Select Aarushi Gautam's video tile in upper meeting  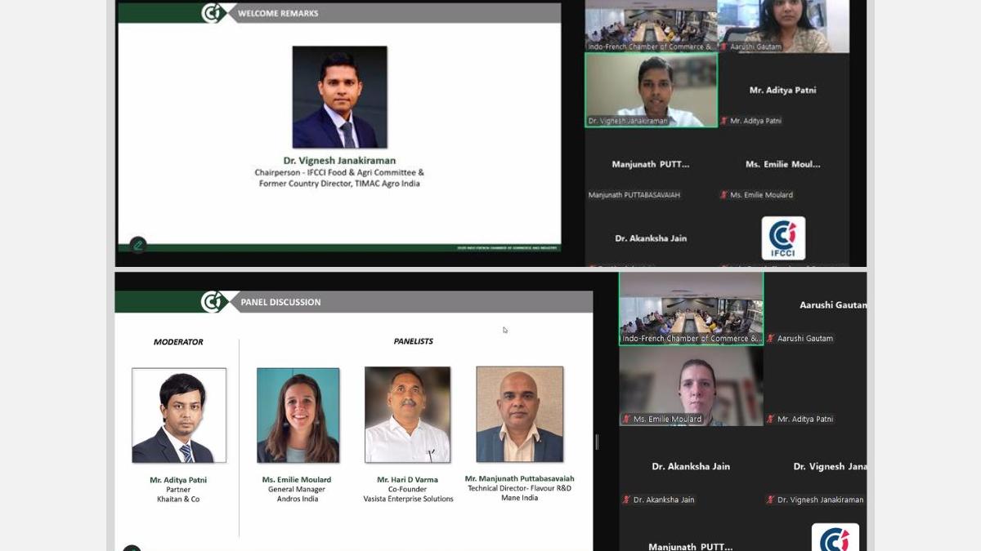pyautogui.click(x=783, y=24)
